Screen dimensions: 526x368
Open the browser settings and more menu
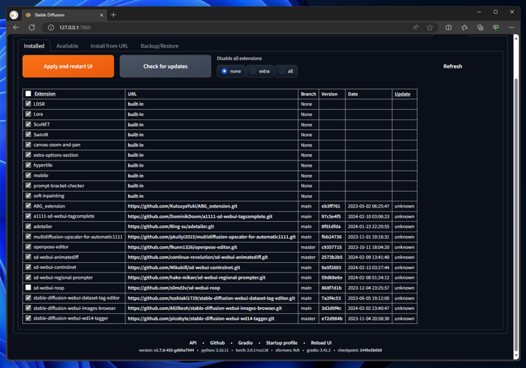coord(511,28)
